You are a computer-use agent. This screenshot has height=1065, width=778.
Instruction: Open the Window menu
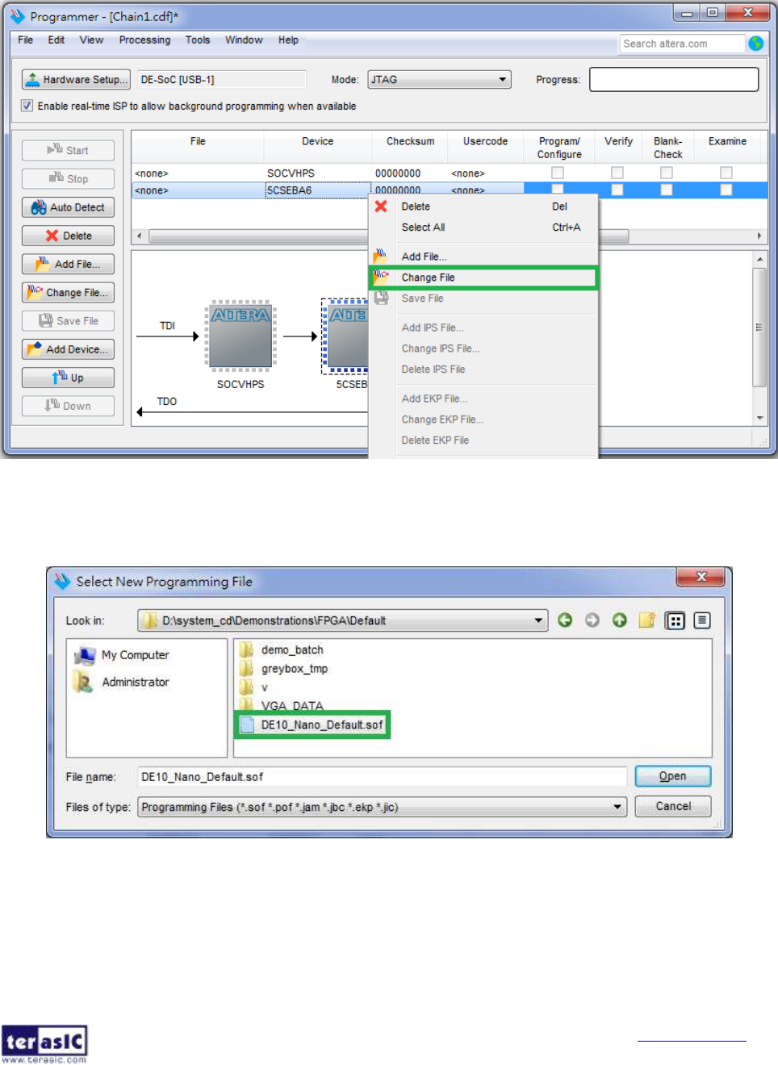pos(244,40)
